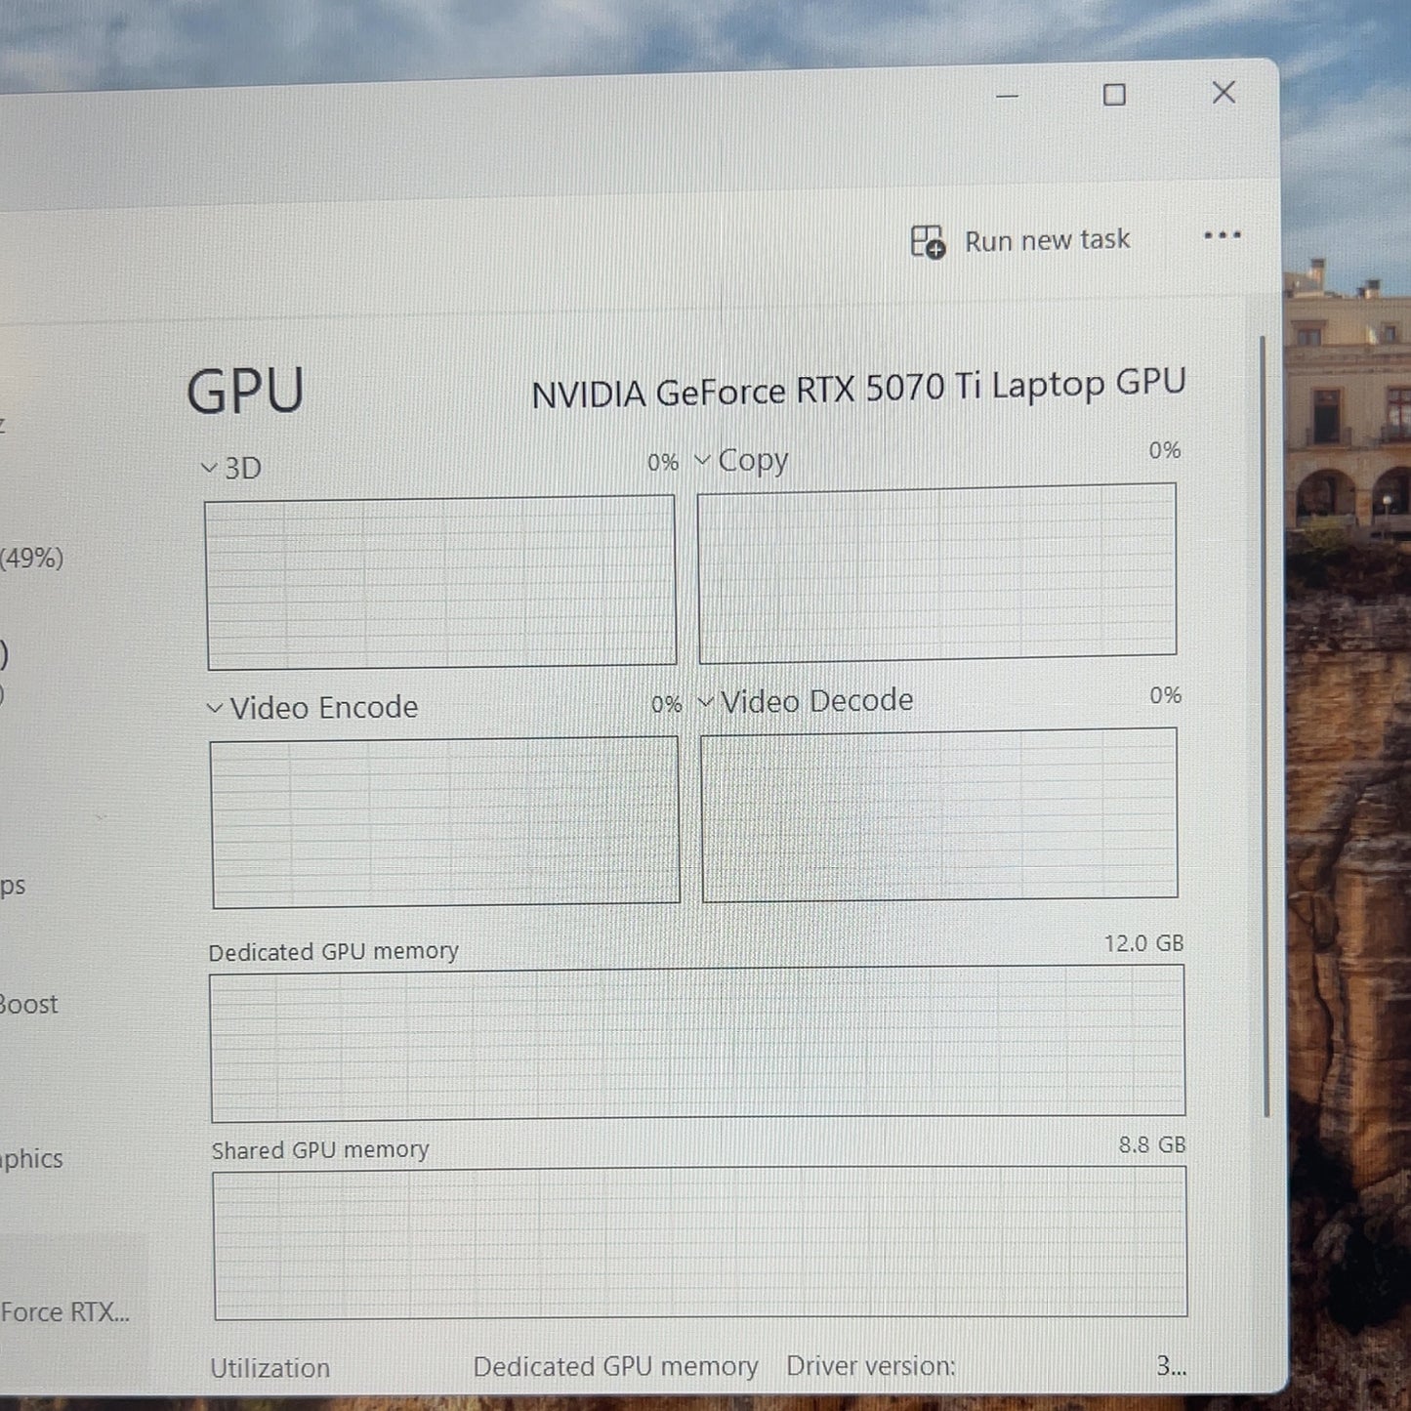
Task: Click the Utilization label at the bottom
Action: pyautogui.click(x=270, y=1368)
